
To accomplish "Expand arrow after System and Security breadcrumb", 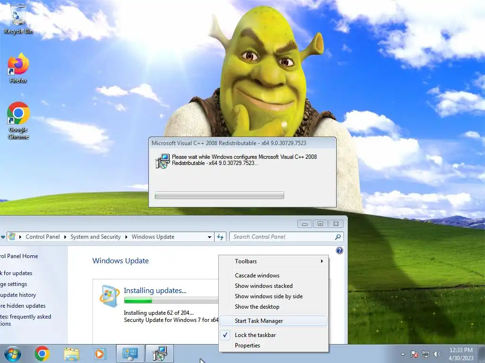I will [x=126, y=237].
